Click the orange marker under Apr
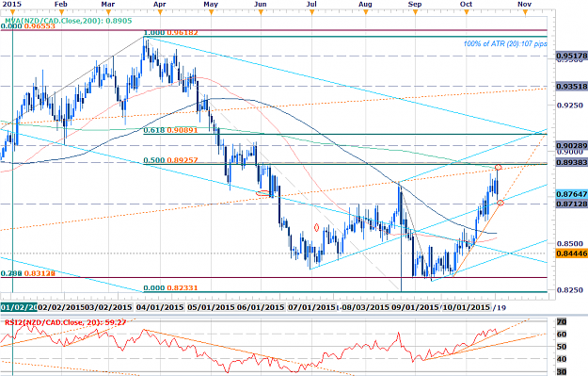 160,12
